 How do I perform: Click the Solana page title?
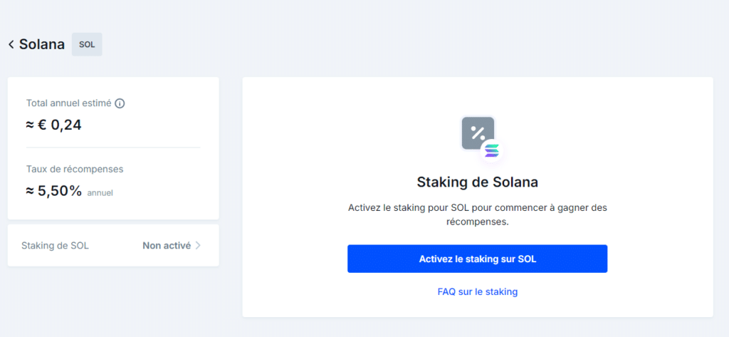click(x=42, y=45)
